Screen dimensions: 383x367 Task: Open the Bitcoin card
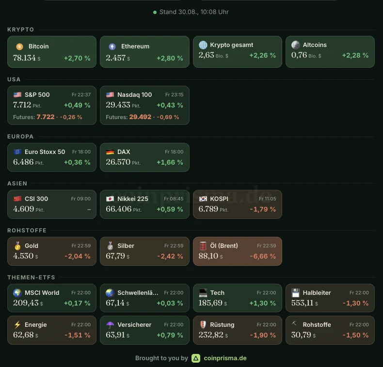[52, 52]
